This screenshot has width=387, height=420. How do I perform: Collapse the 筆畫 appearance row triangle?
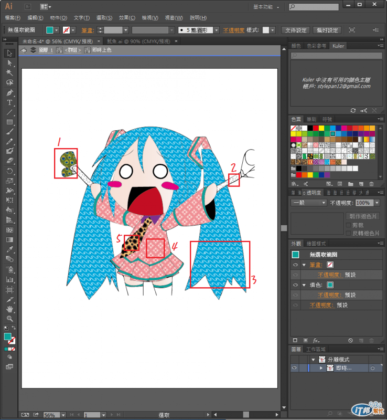click(304, 265)
